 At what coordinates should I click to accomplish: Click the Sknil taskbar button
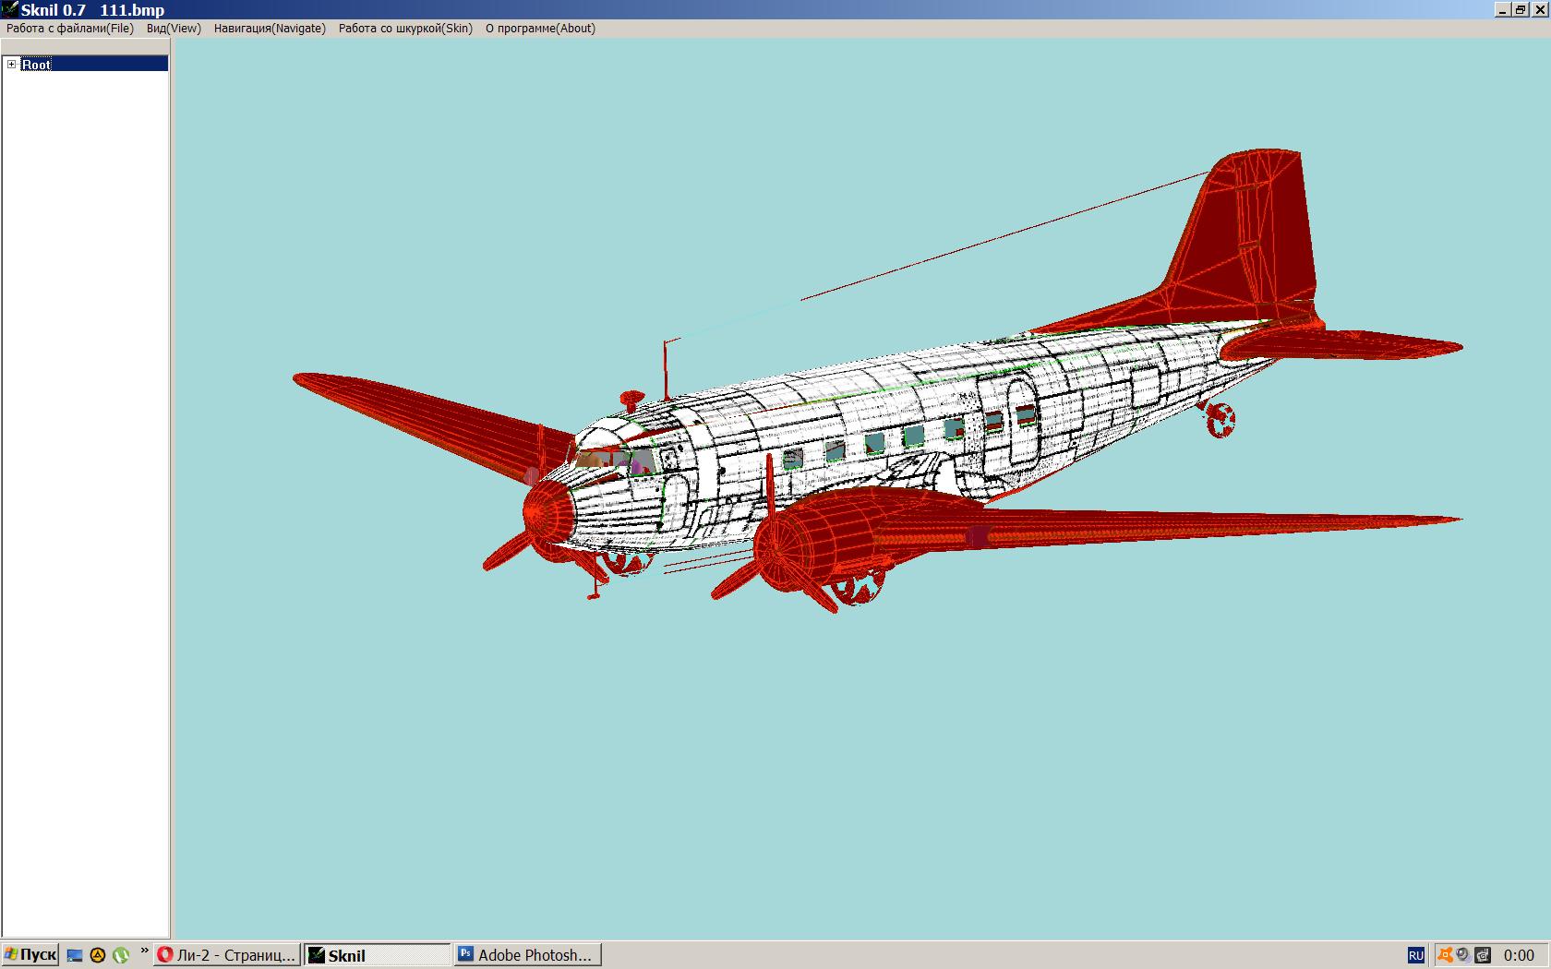pyautogui.click(x=377, y=955)
